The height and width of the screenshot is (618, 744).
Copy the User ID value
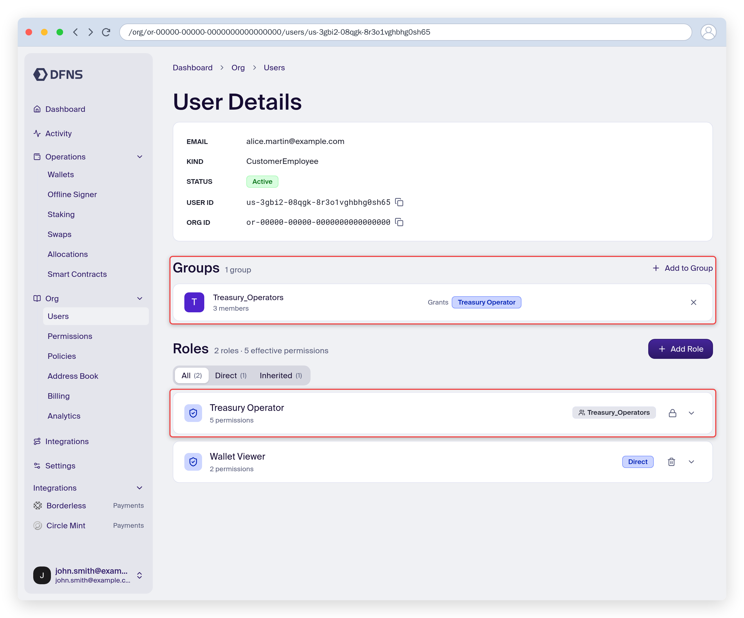point(399,202)
